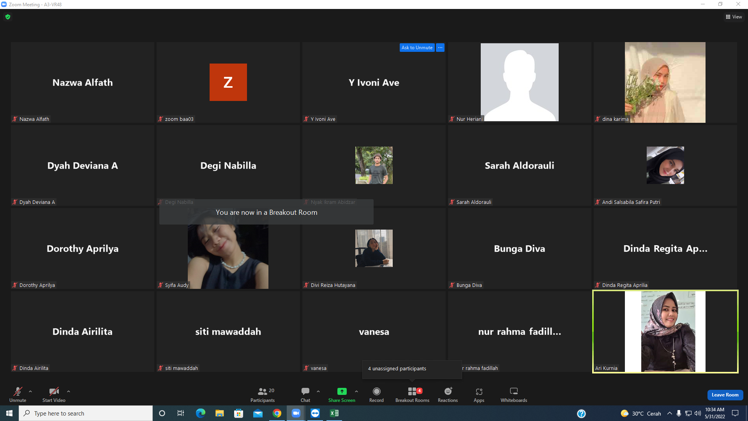Click the green Share Screen icon
Screen dimensions: 748x421
(x=342, y=391)
